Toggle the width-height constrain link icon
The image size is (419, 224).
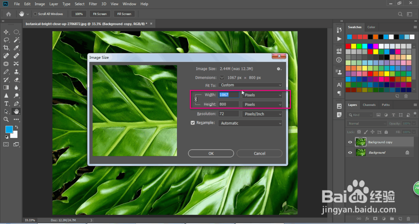click(195, 99)
